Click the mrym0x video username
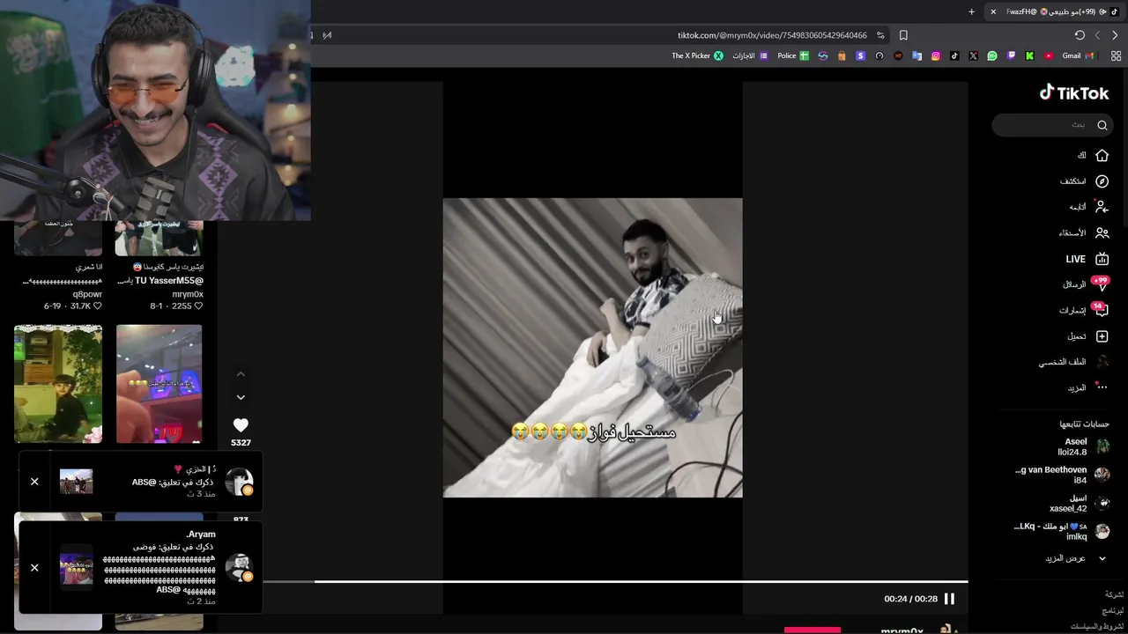This screenshot has width=1128, height=634. (188, 294)
